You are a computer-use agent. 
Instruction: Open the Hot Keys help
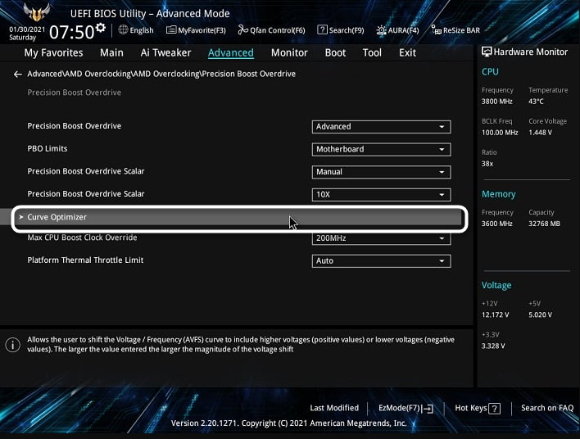coord(478,408)
